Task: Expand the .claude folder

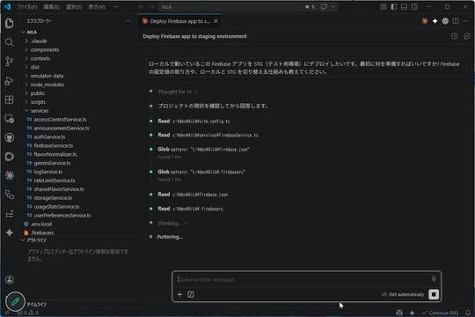Action: point(39,41)
